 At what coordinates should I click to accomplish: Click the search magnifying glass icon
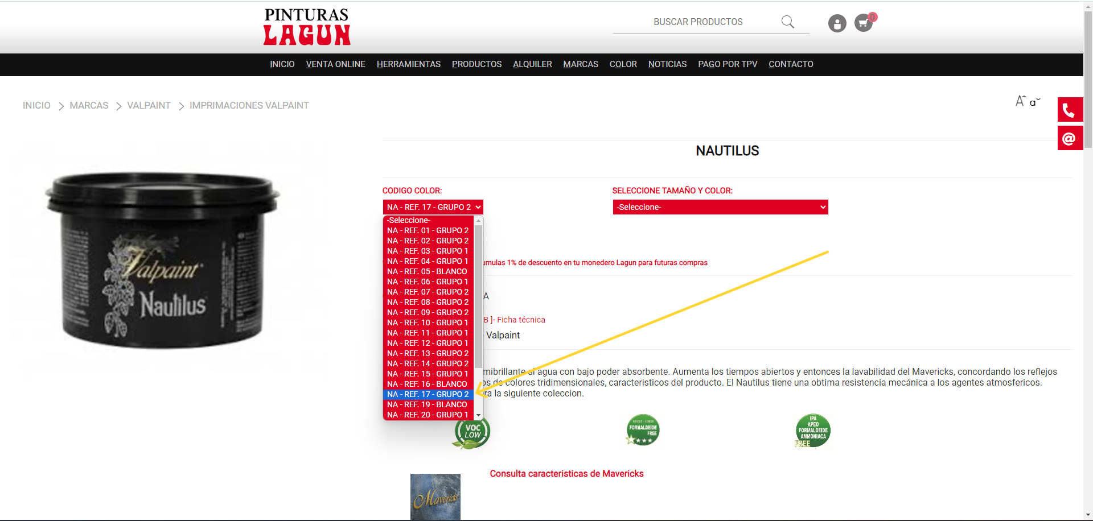tap(787, 22)
